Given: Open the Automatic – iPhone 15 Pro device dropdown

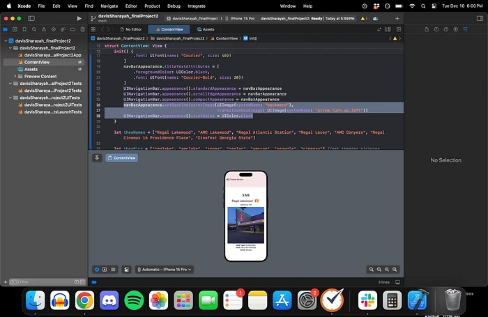Looking at the screenshot, I should click(165, 269).
